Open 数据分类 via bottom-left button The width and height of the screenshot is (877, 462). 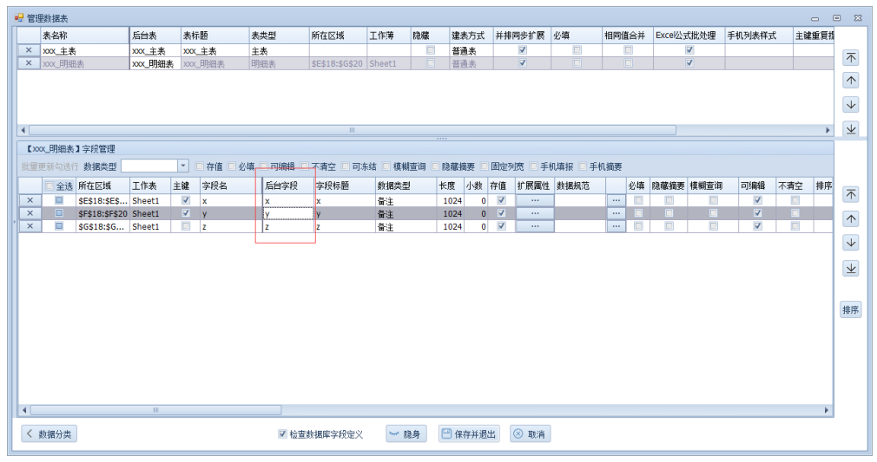(49, 434)
